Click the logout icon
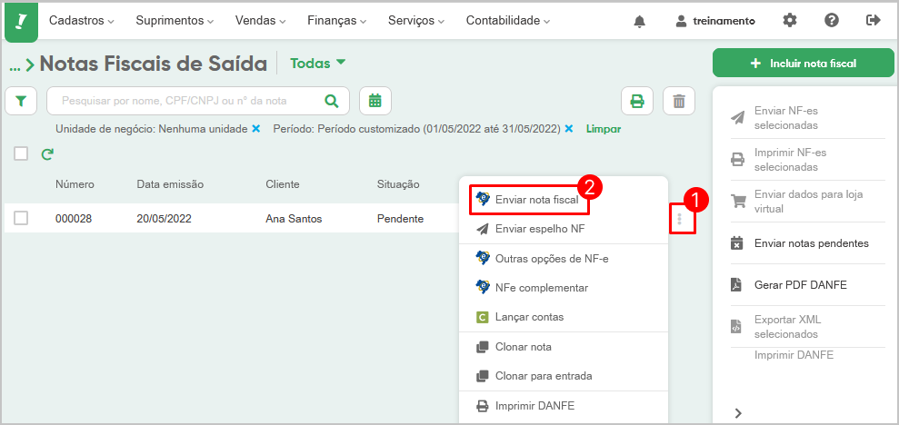This screenshot has height=425, width=899. [873, 21]
